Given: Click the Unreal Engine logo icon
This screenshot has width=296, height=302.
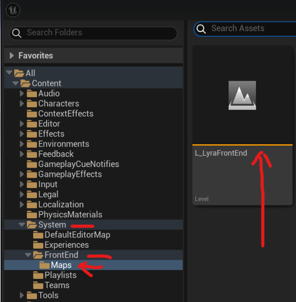Looking at the screenshot, I should (13, 10).
